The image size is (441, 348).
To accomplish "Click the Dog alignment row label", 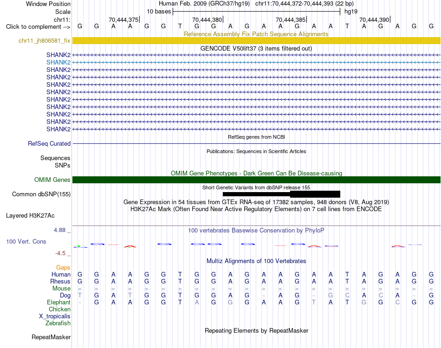I will (65, 296).
